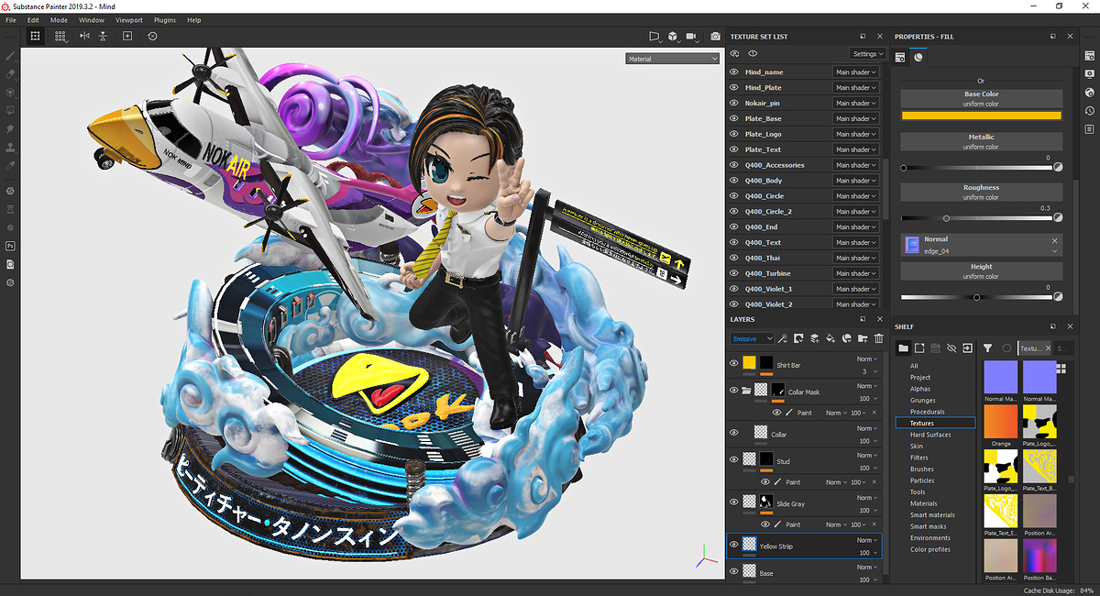The width and height of the screenshot is (1100, 596).
Task: Select the Alphas shelf category
Action: click(919, 389)
